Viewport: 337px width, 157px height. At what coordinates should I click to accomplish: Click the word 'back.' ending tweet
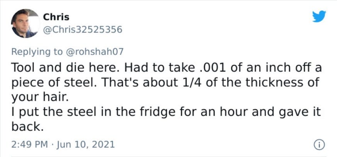point(27,127)
